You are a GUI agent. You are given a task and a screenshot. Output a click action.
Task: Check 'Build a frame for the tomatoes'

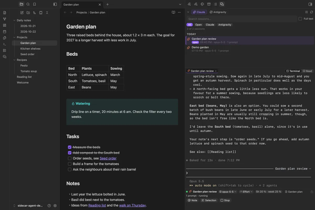(x=70, y=164)
